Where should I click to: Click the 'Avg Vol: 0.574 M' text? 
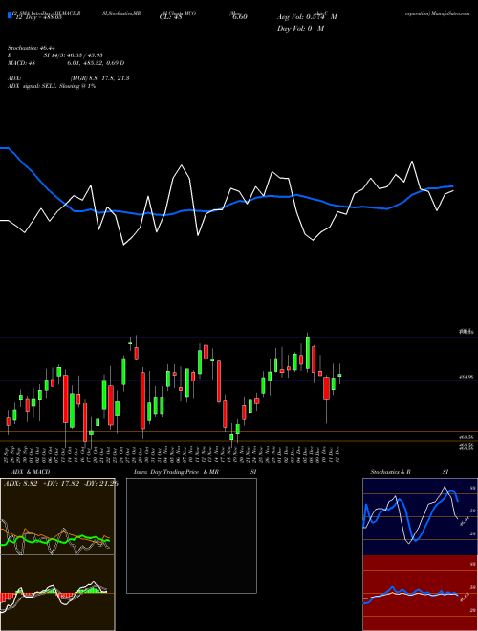point(307,17)
